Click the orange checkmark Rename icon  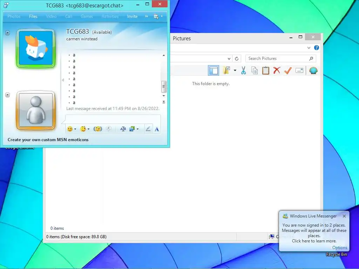pyautogui.click(x=288, y=70)
